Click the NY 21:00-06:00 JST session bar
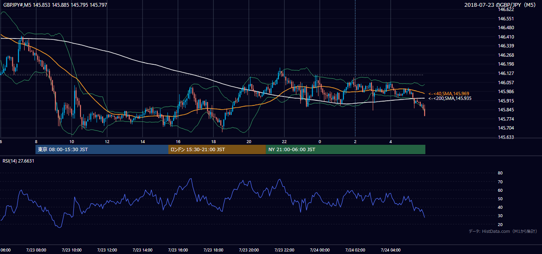 (346, 149)
